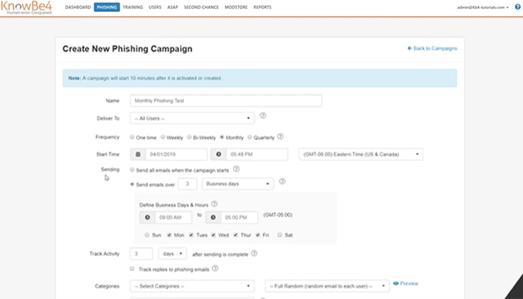Click clock icon beside 09:00 AM

pos(147,218)
